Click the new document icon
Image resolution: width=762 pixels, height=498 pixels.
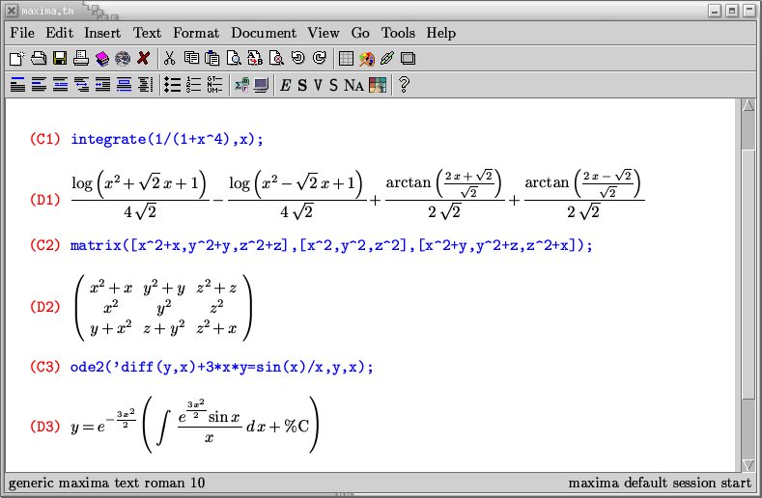(17, 58)
